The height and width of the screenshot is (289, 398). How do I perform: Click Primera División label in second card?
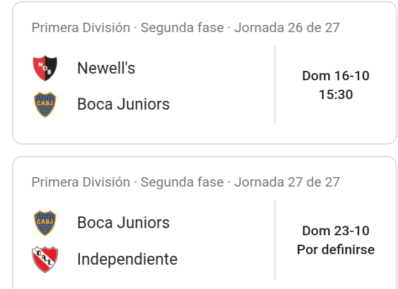click(x=81, y=182)
